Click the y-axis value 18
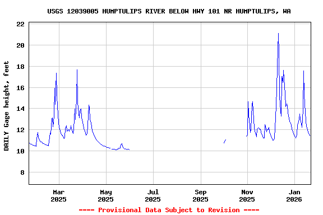This screenshot has height=215, width=323. click(x=20, y=67)
